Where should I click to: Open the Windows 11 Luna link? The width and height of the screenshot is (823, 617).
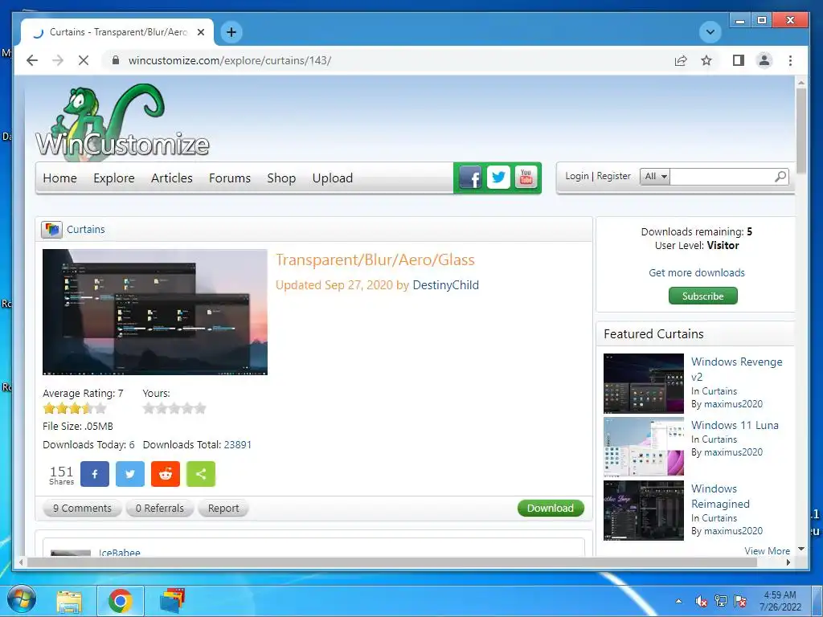click(735, 425)
